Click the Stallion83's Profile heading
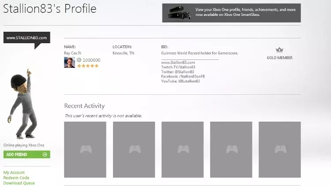 pyautogui.click(x=49, y=9)
